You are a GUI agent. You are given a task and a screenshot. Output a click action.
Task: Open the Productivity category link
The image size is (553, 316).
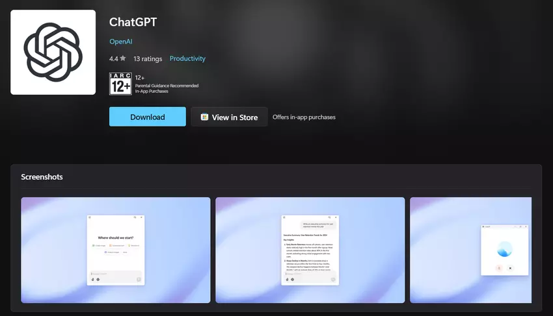[187, 58]
